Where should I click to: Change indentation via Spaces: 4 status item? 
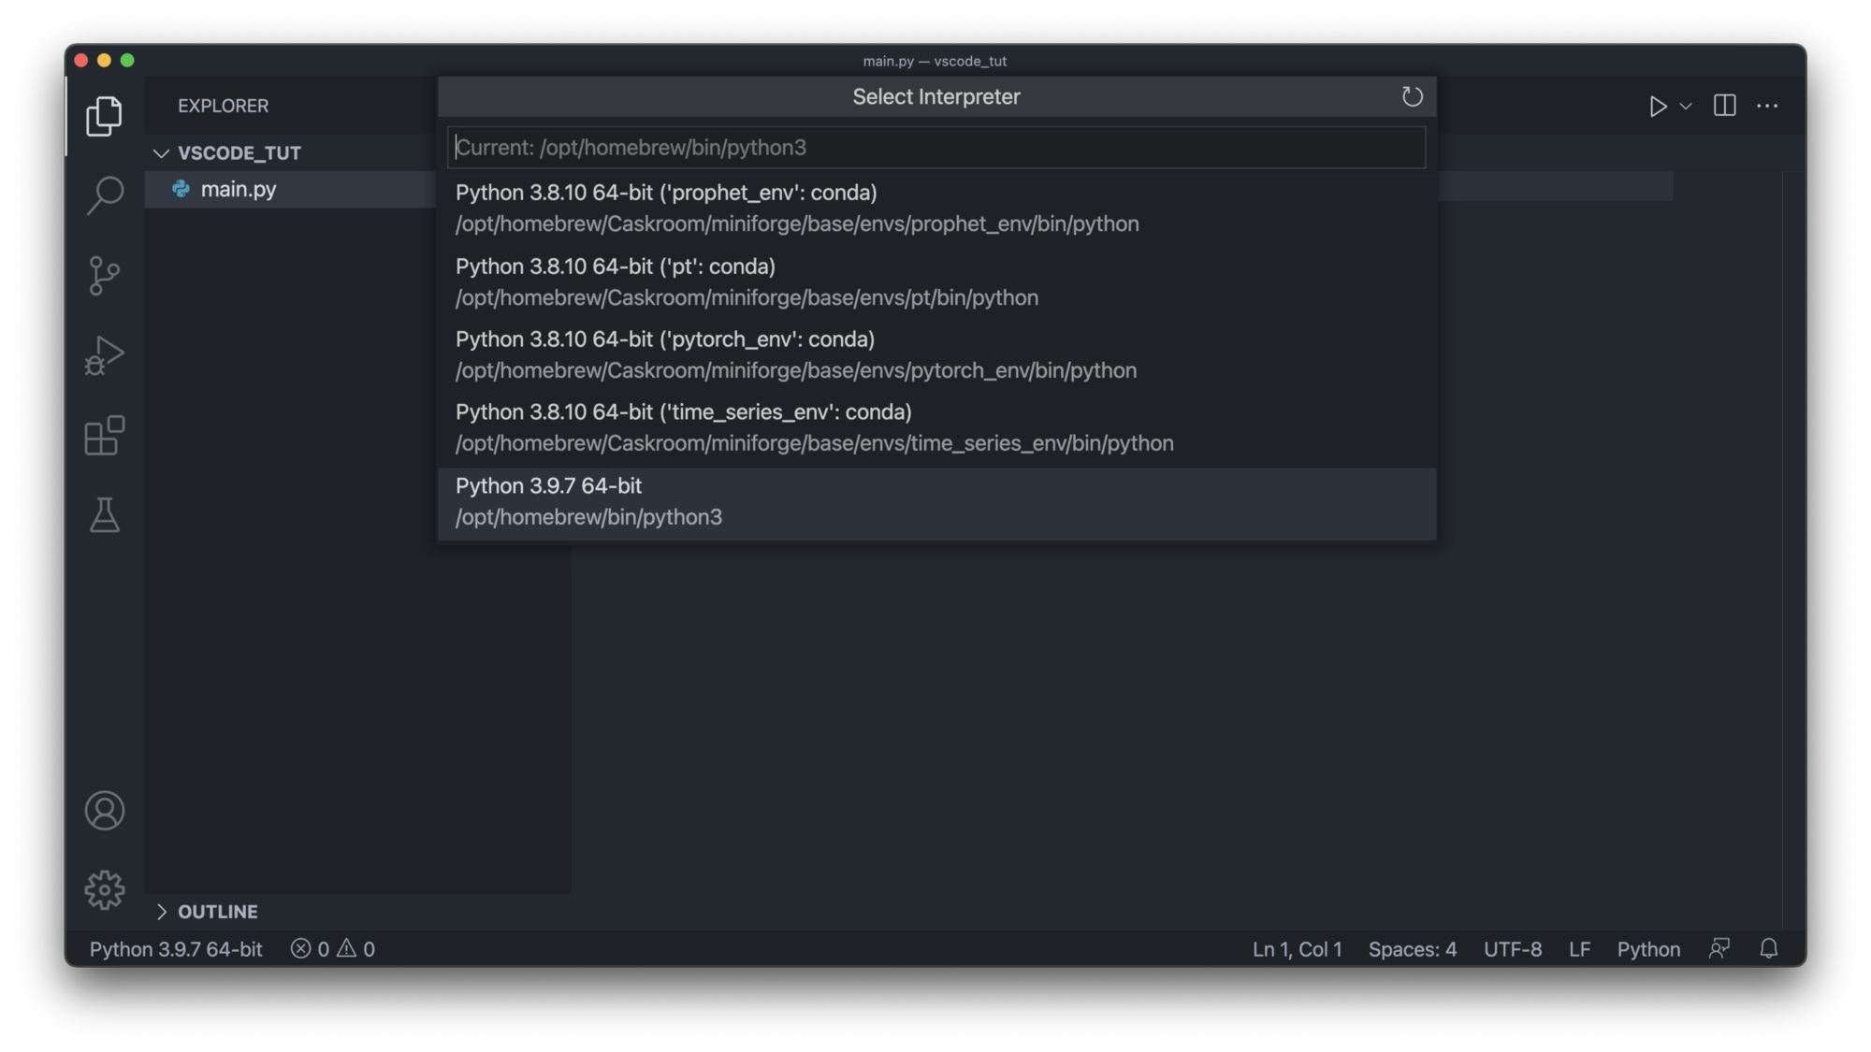point(1412,949)
